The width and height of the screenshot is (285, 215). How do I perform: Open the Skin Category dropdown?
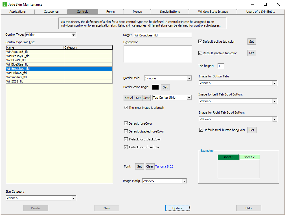(x=73, y=198)
